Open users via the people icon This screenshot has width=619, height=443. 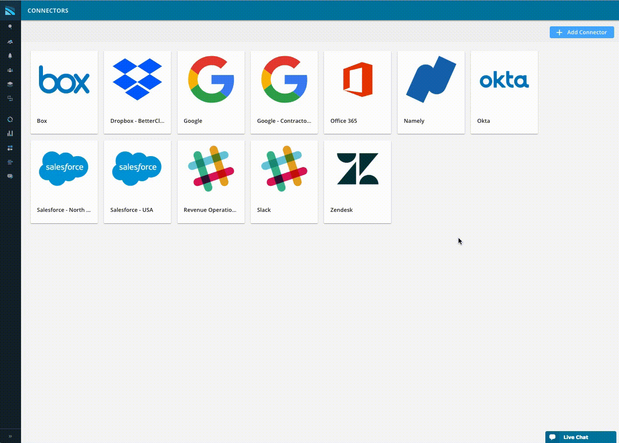tap(10, 70)
